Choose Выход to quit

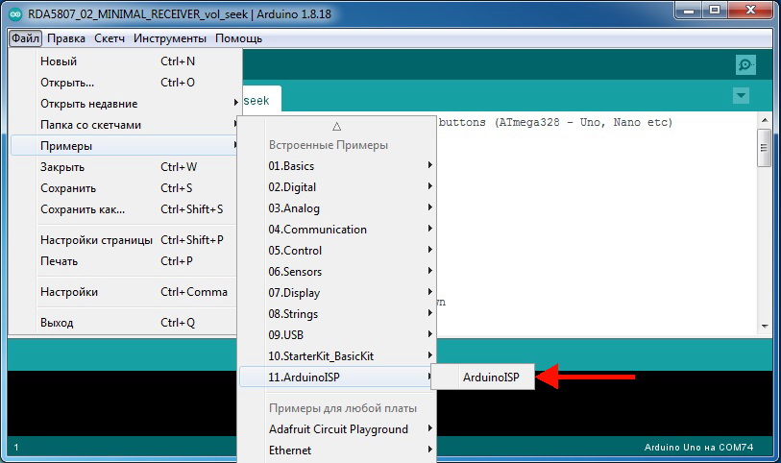(x=124, y=323)
